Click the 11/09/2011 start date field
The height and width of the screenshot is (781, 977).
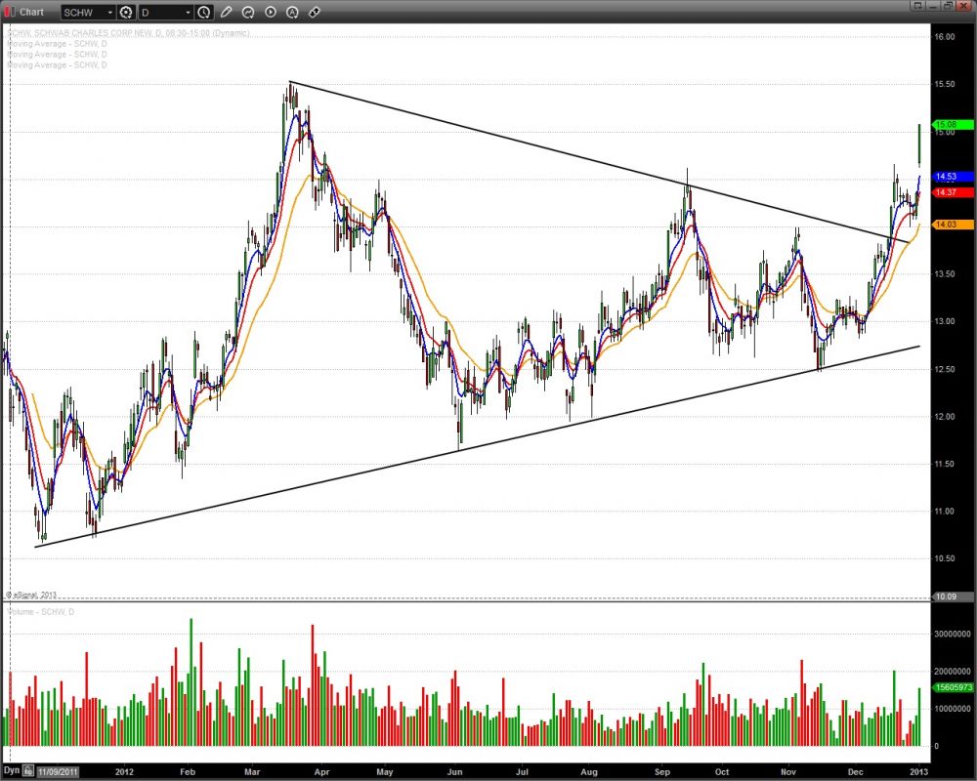[60, 769]
